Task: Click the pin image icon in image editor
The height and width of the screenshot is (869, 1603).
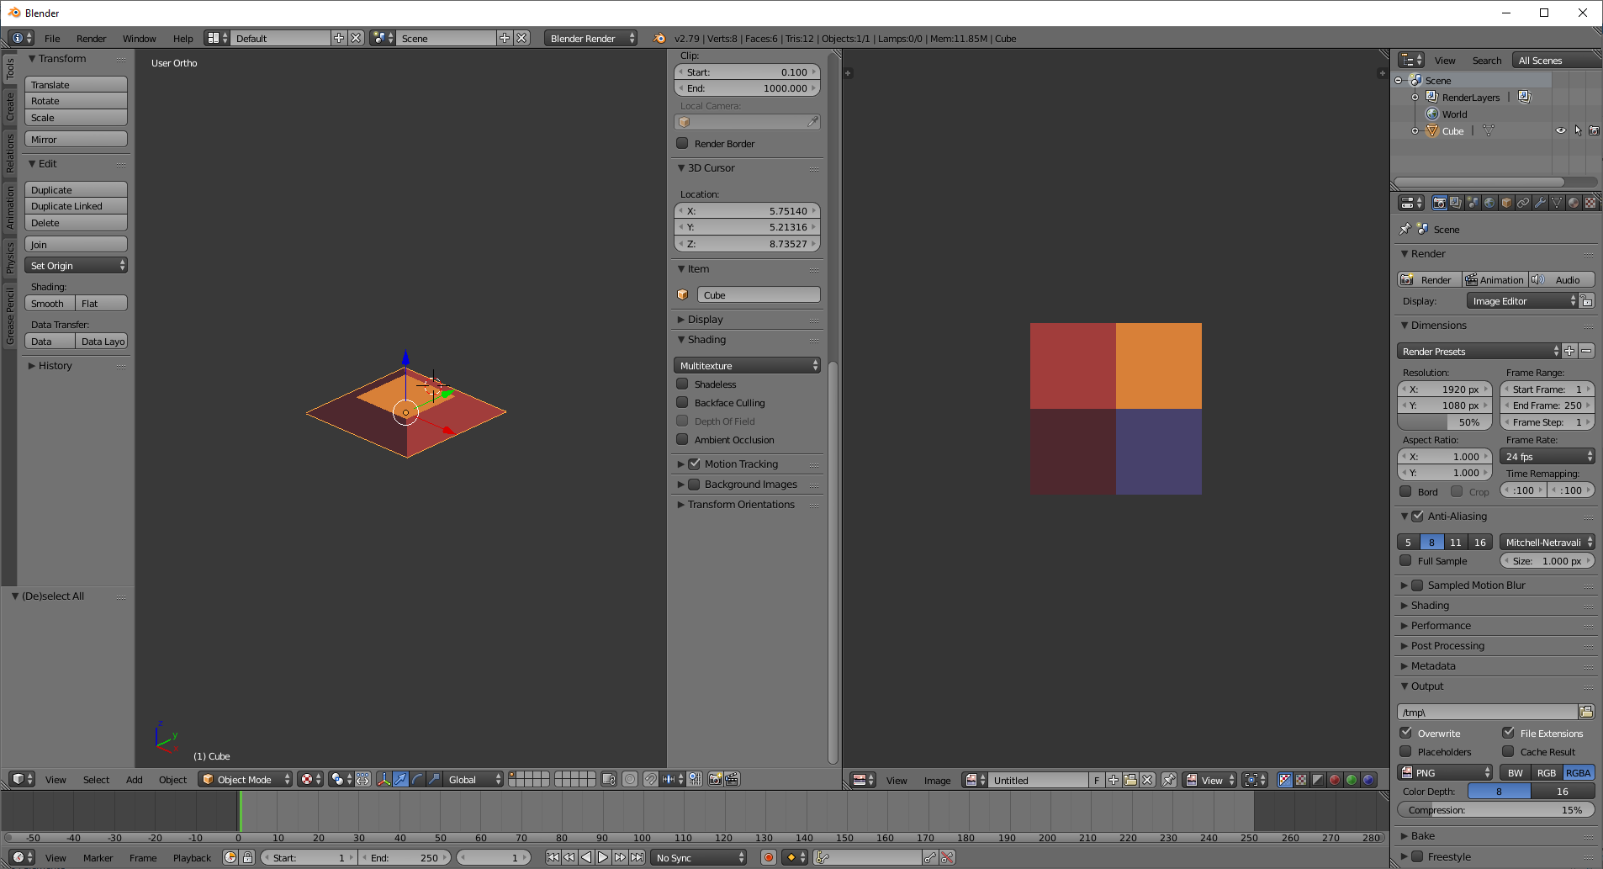Action: pos(1168,780)
